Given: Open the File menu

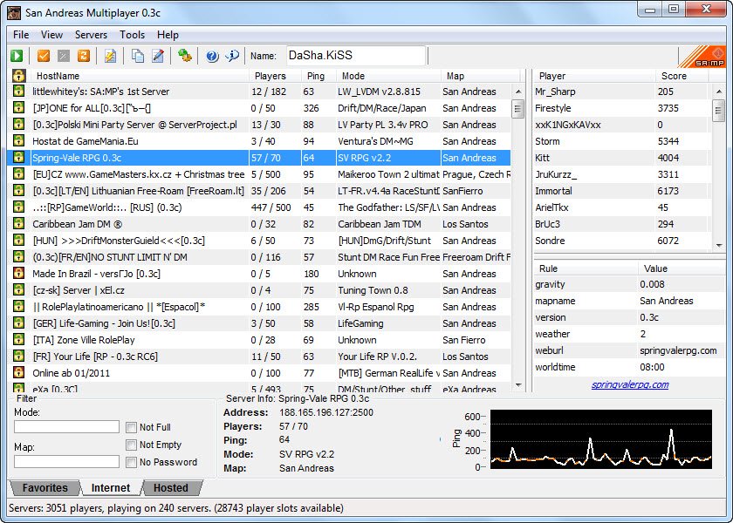Looking at the screenshot, I should 21,35.
